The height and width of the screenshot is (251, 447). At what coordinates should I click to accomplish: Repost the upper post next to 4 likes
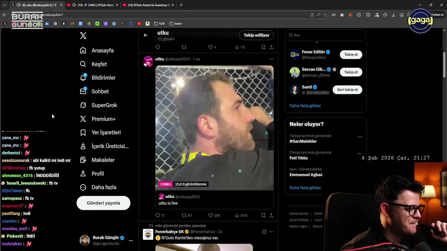(184, 47)
